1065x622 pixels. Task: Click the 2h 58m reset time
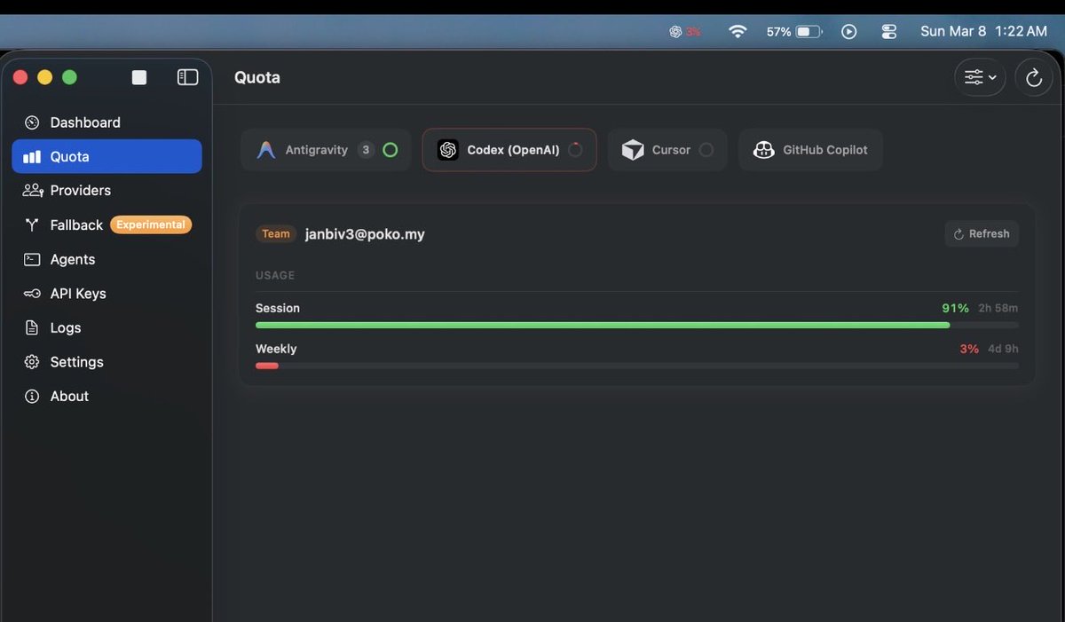(x=998, y=308)
